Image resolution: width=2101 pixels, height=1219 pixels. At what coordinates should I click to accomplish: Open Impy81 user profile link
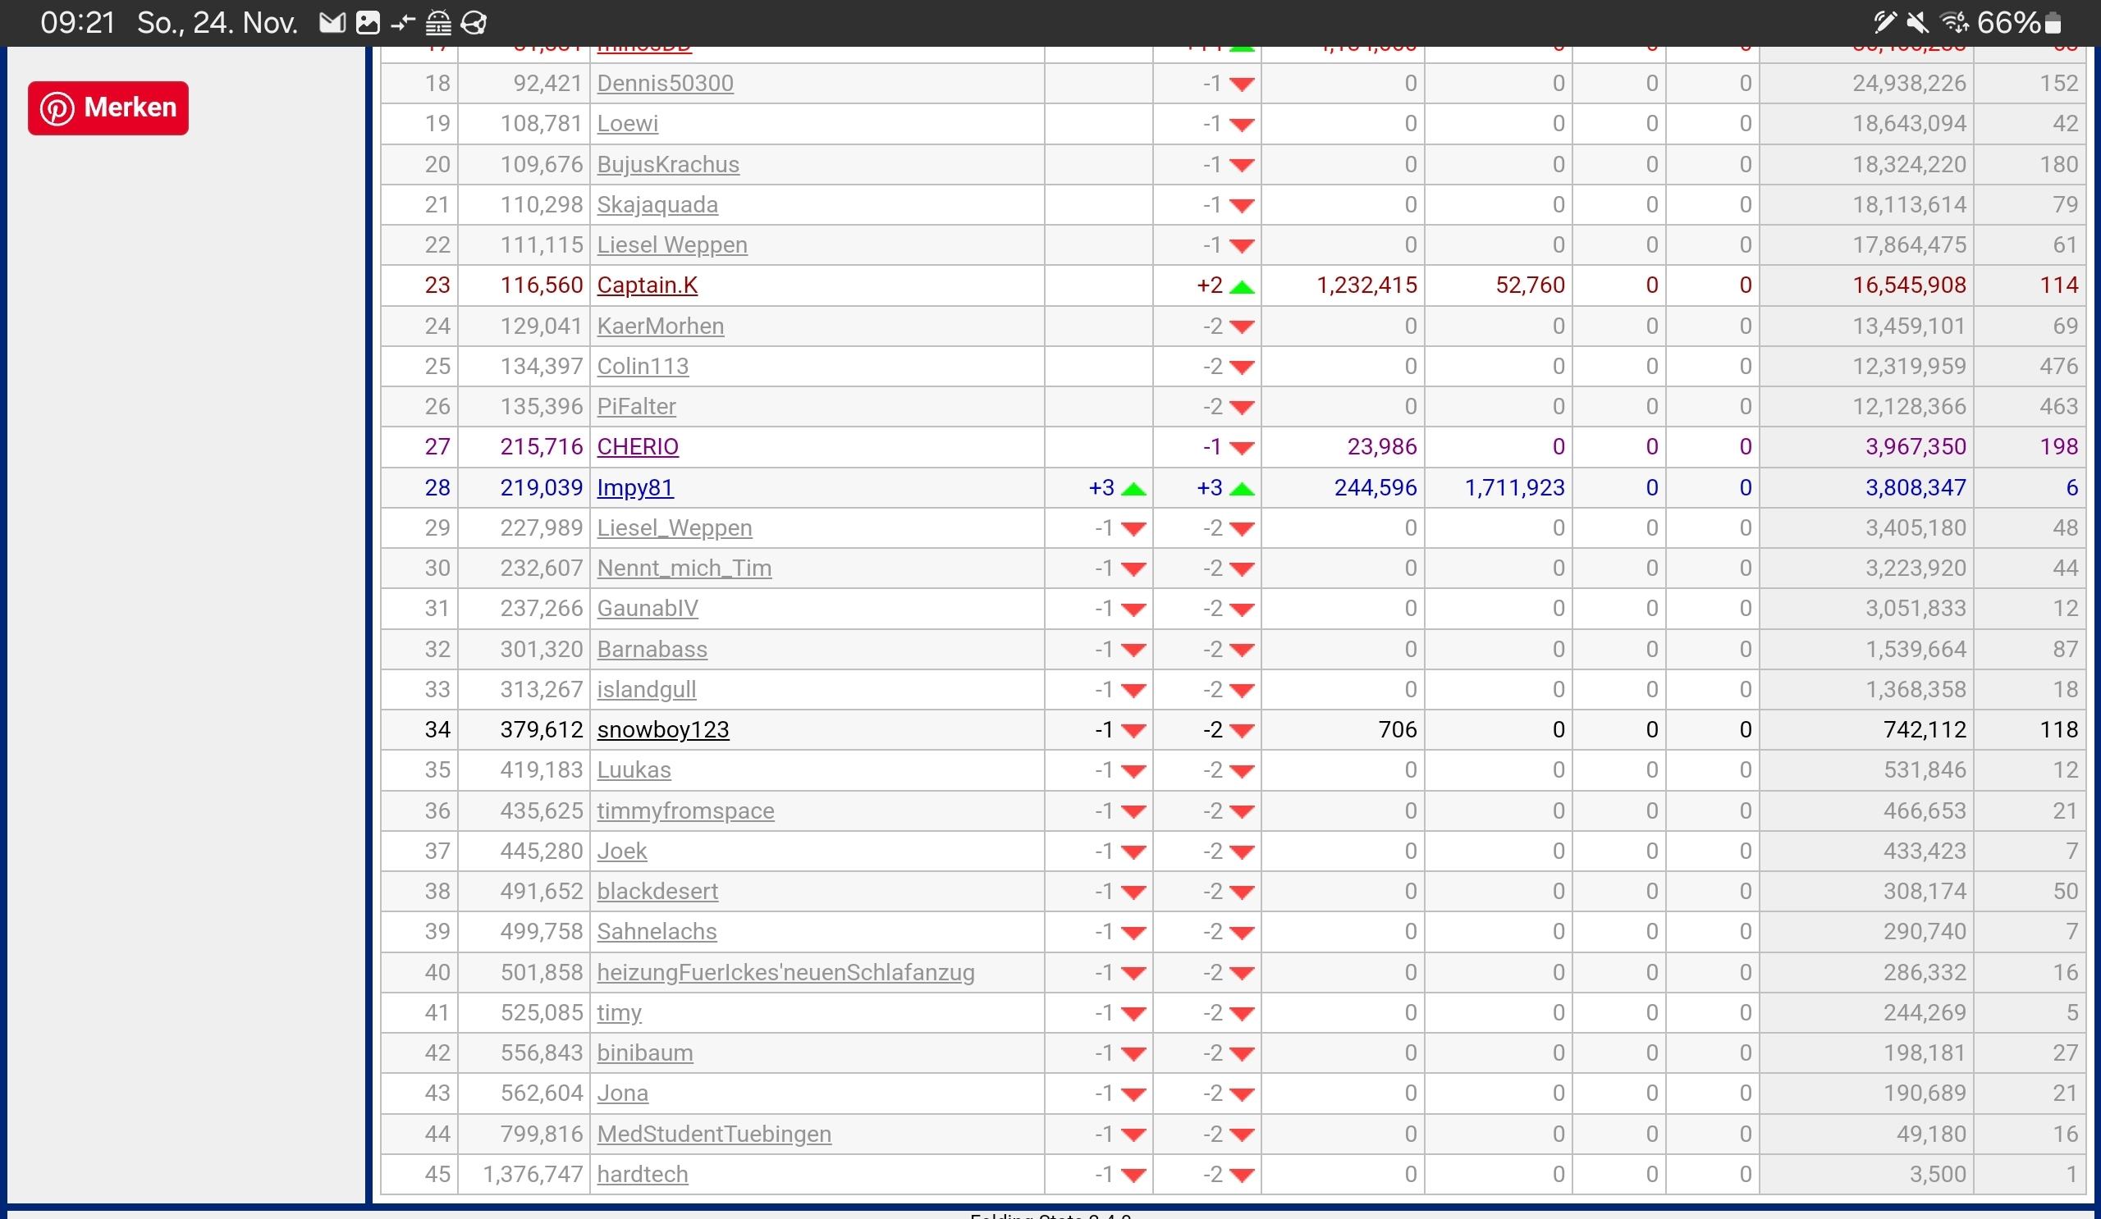point(634,488)
